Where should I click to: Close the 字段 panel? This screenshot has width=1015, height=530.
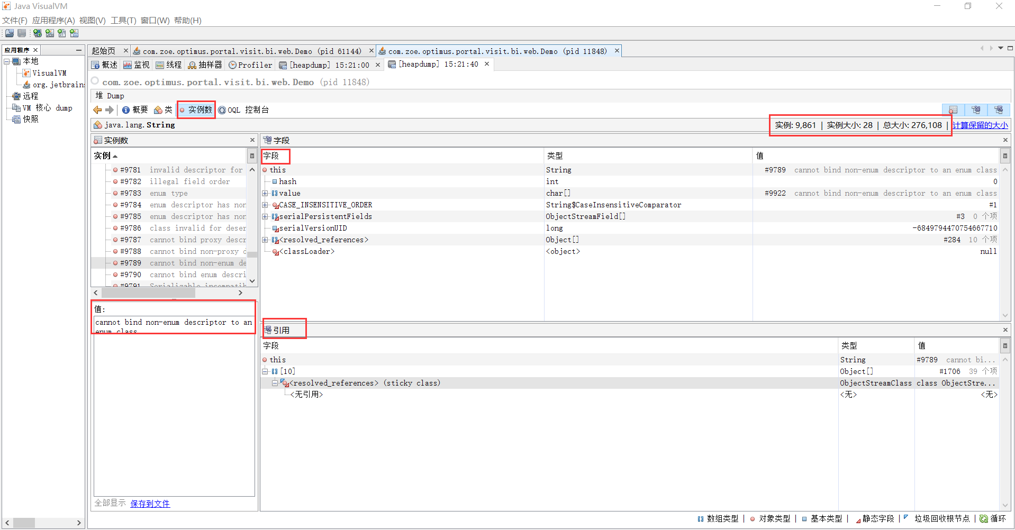tap(1005, 140)
